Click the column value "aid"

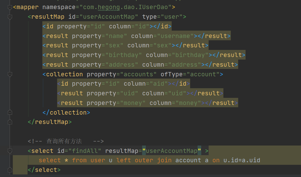(x=159, y=84)
